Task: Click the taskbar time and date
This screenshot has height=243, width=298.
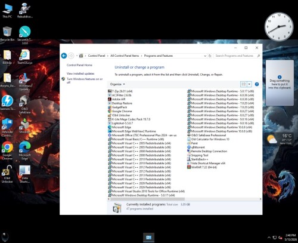Action: tap(290, 237)
